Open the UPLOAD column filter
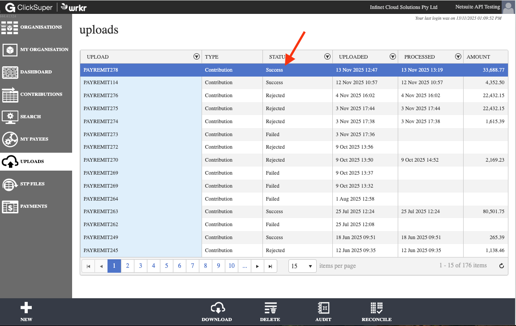The height and width of the screenshot is (326, 516). [196, 56]
